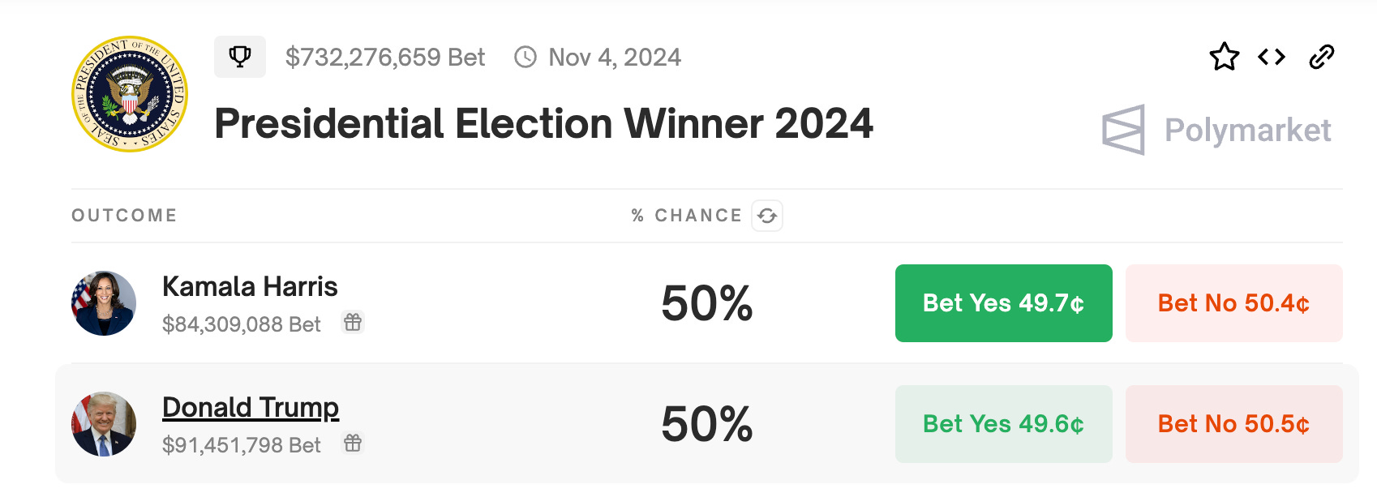Click Donald Trump's profile photo

click(104, 424)
